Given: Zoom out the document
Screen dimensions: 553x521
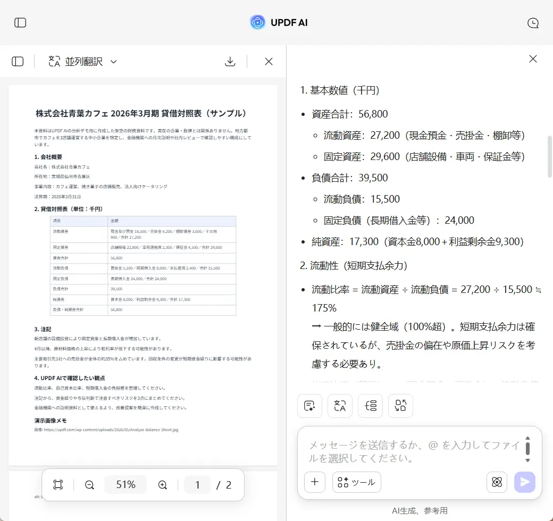Looking at the screenshot, I should click(89, 485).
